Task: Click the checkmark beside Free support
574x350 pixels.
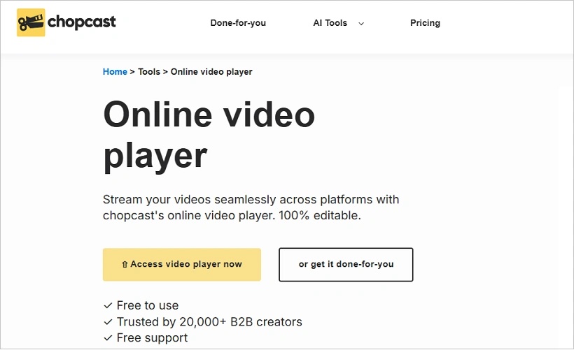Action: 108,338
